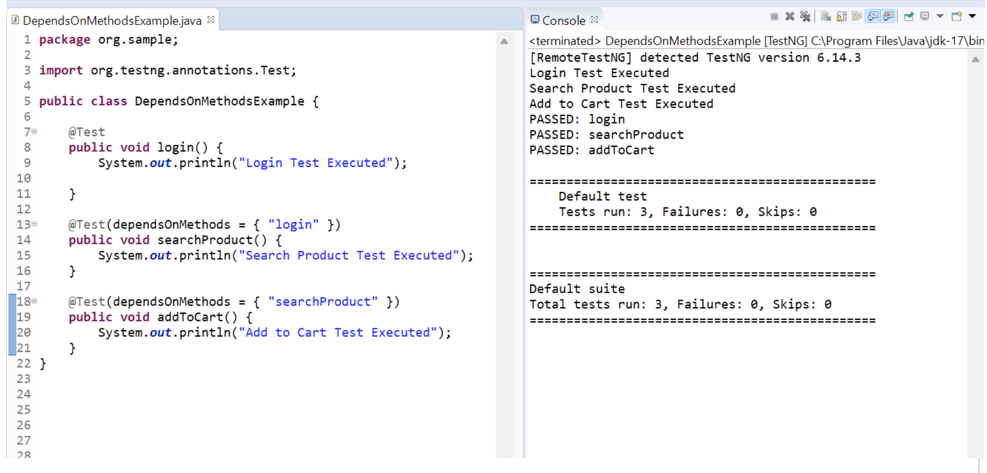The height and width of the screenshot is (473, 987).
Task: Click the Display Selected Console icon
Action: click(x=924, y=16)
